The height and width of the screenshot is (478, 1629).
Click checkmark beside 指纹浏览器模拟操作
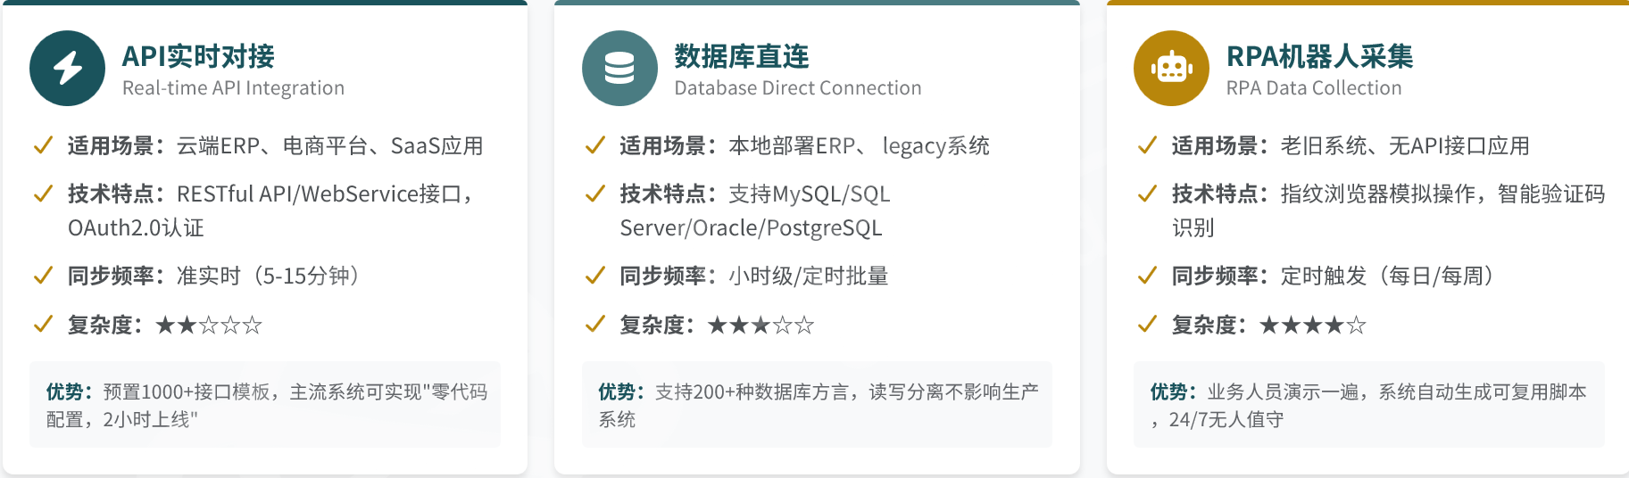tap(1147, 194)
